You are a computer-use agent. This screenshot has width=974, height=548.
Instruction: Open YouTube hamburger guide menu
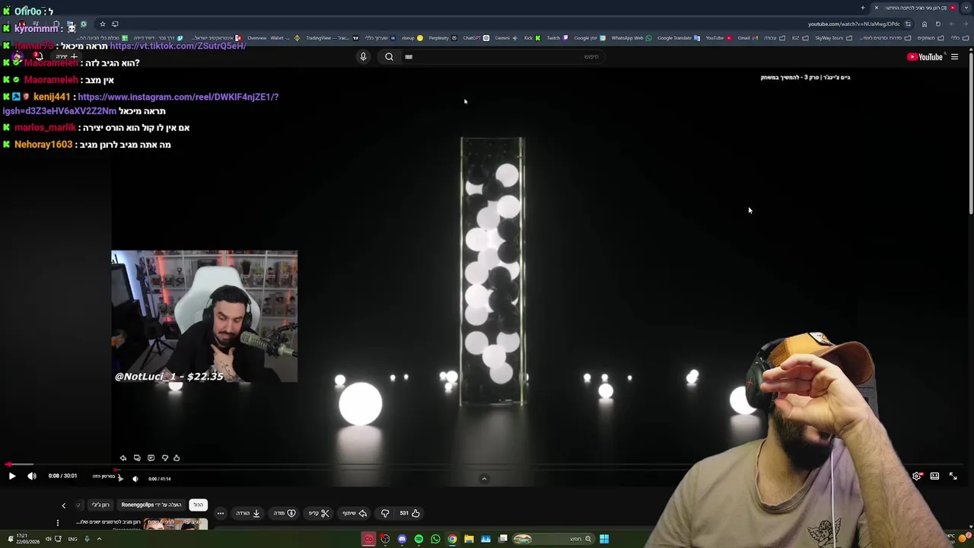(x=954, y=56)
